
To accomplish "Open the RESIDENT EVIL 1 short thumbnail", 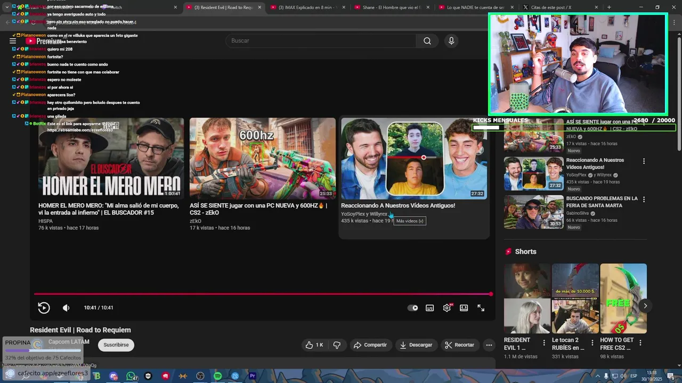I will [527, 298].
